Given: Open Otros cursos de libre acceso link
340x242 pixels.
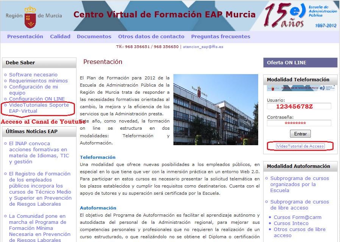Looking at the screenshot, I should 299,233.
